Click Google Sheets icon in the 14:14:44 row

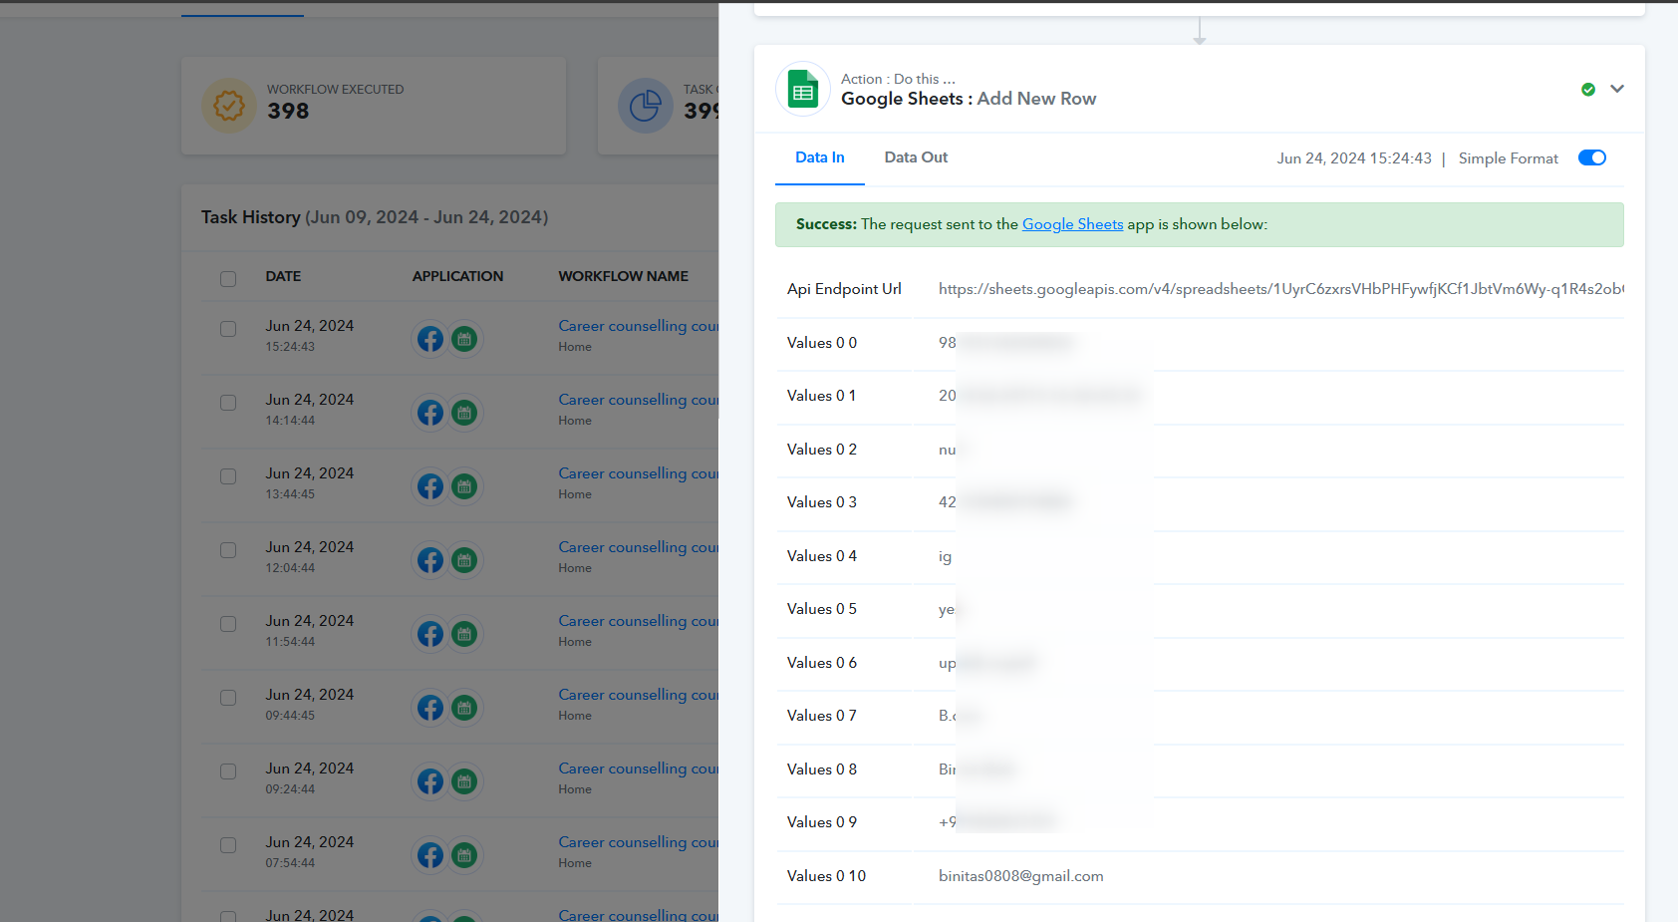point(464,413)
